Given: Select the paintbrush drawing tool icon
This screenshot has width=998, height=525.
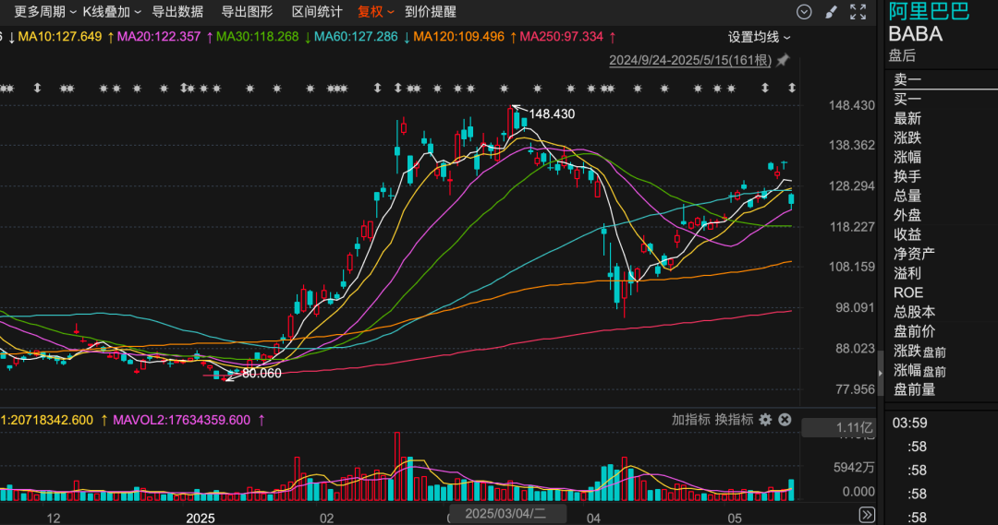Looking at the screenshot, I should [x=830, y=12].
